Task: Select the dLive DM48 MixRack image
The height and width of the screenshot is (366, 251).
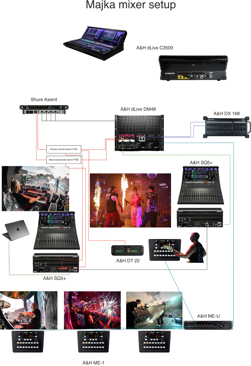Action: coord(140,133)
